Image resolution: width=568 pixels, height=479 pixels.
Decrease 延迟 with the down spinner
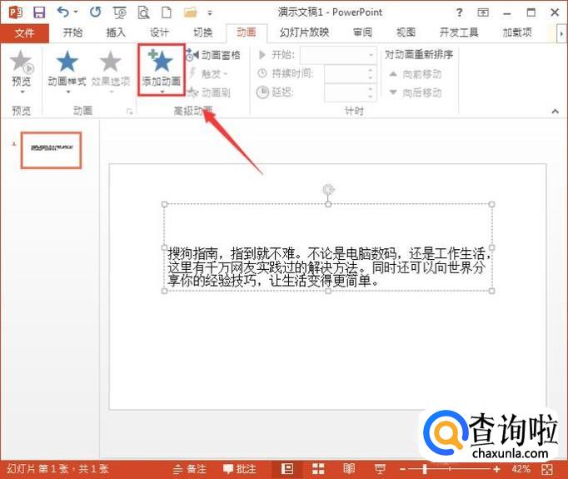pyautogui.click(x=371, y=97)
